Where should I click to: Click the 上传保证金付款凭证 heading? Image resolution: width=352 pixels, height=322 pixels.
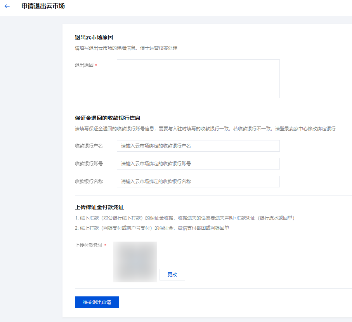coord(99,207)
